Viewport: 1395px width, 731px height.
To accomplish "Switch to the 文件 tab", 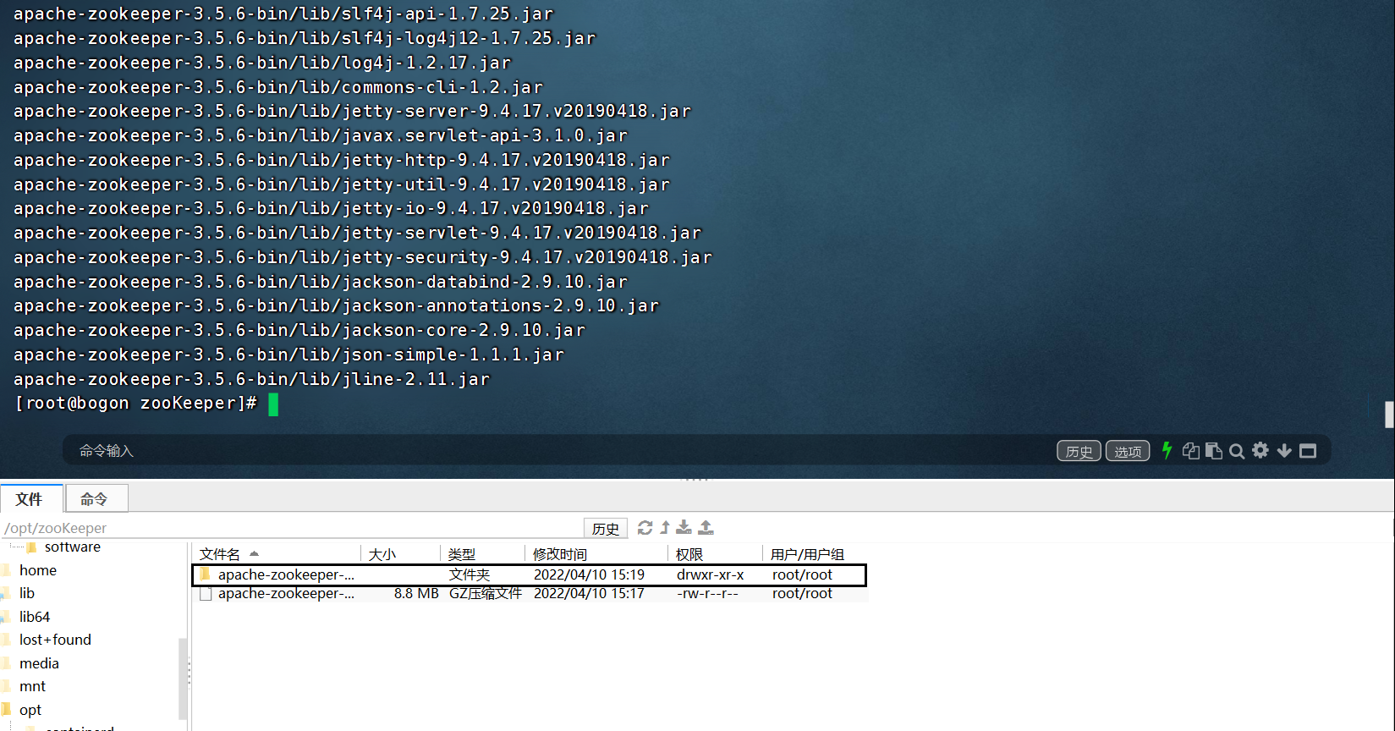I will pos(30,499).
